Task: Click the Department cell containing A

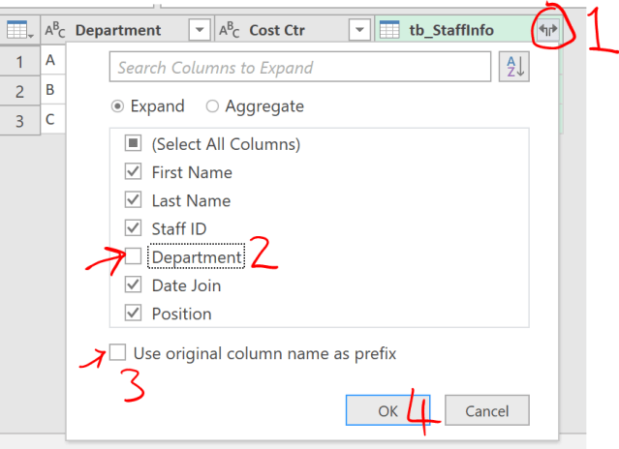Action: (x=53, y=60)
